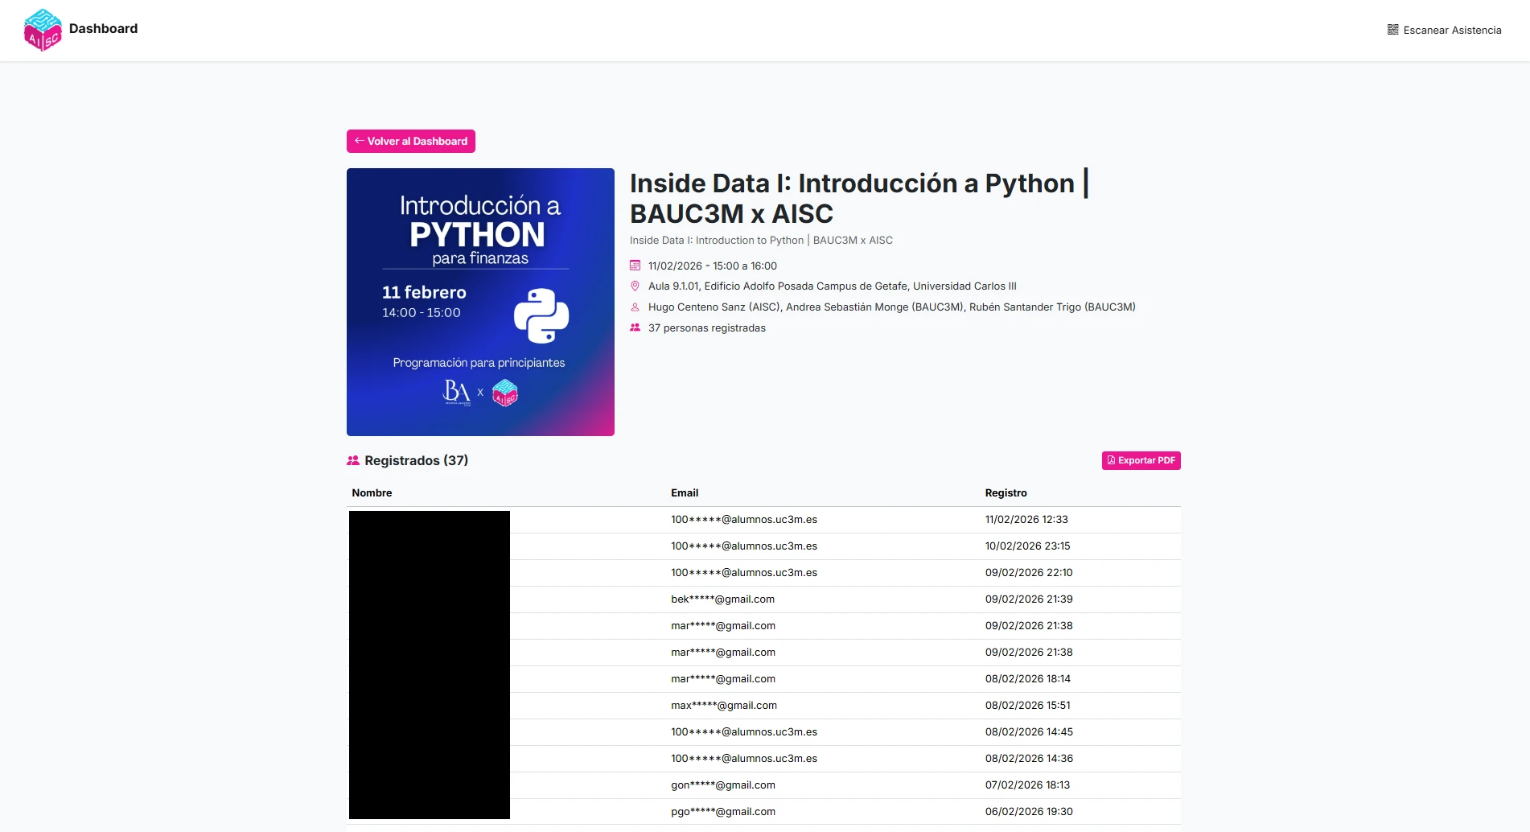Open the Escanear Asistencia link
The height and width of the screenshot is (832, 1530).
click(x=1445, y=30)
